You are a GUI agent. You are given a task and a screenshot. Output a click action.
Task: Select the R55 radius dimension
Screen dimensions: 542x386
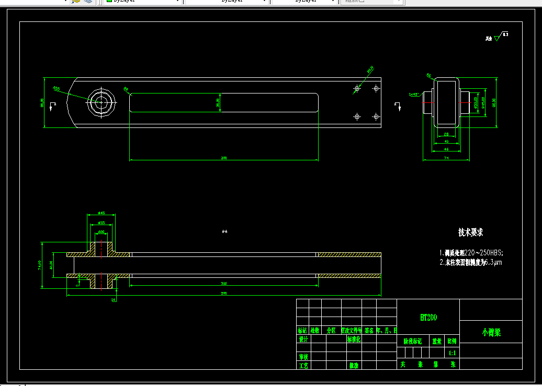coord(57,89)
